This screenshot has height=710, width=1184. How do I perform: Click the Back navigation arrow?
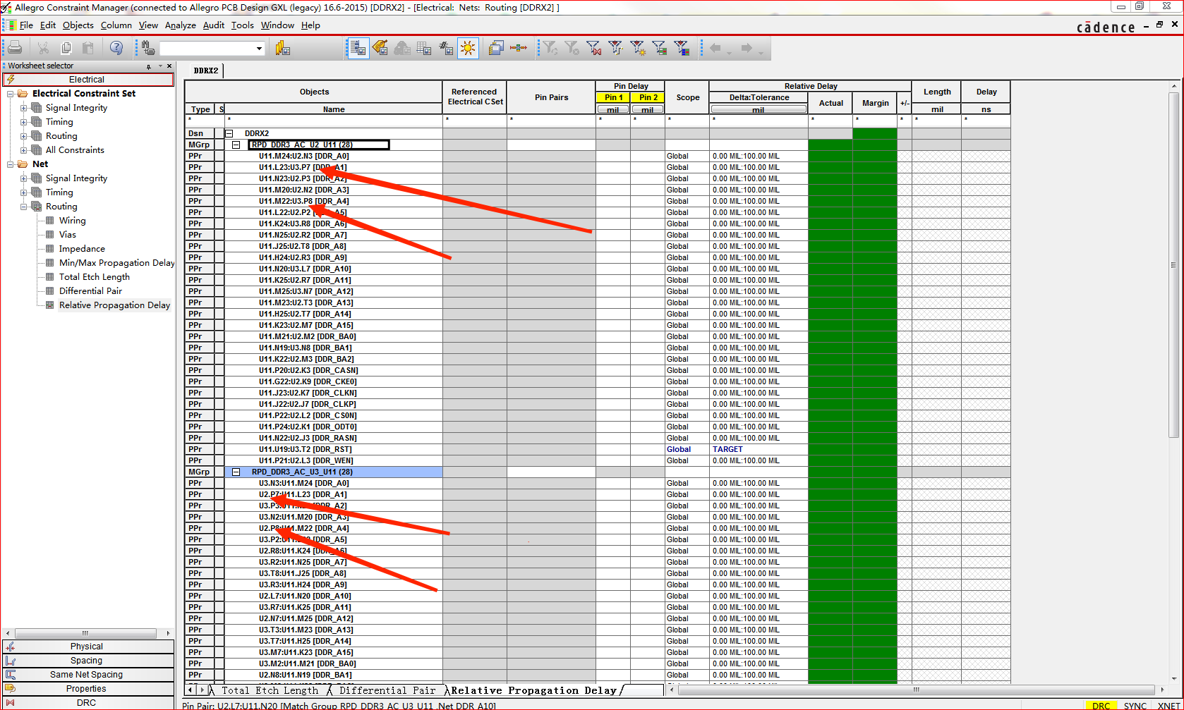(x=715, y=48)
